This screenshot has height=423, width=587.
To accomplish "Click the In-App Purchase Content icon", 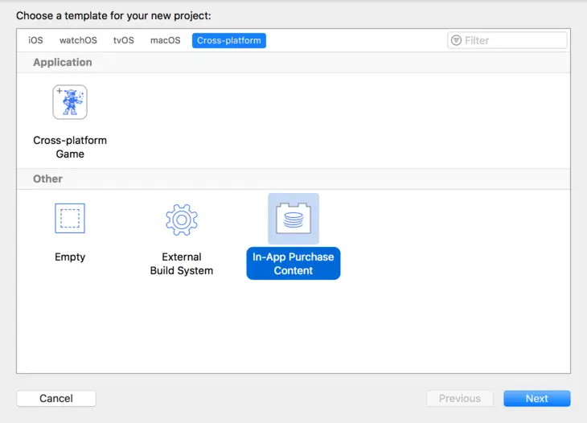I will point(293,218).
